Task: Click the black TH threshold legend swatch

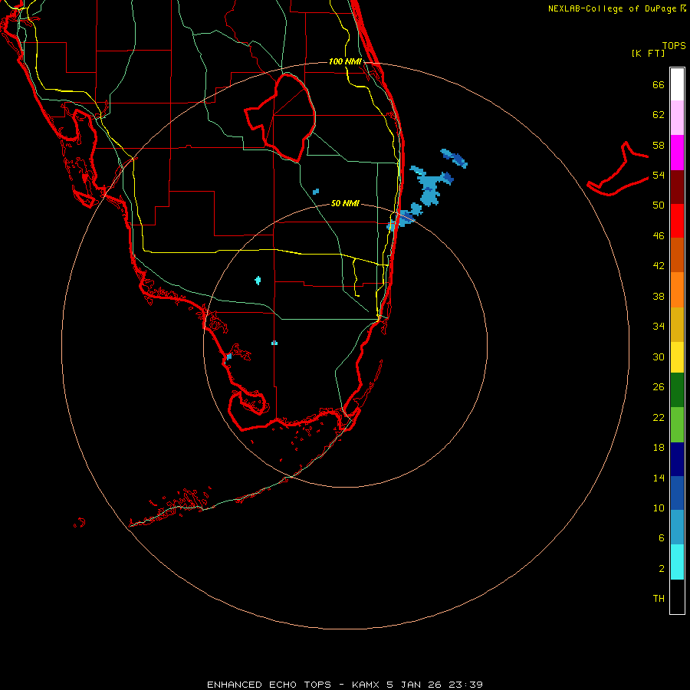Action: [677, 596]
